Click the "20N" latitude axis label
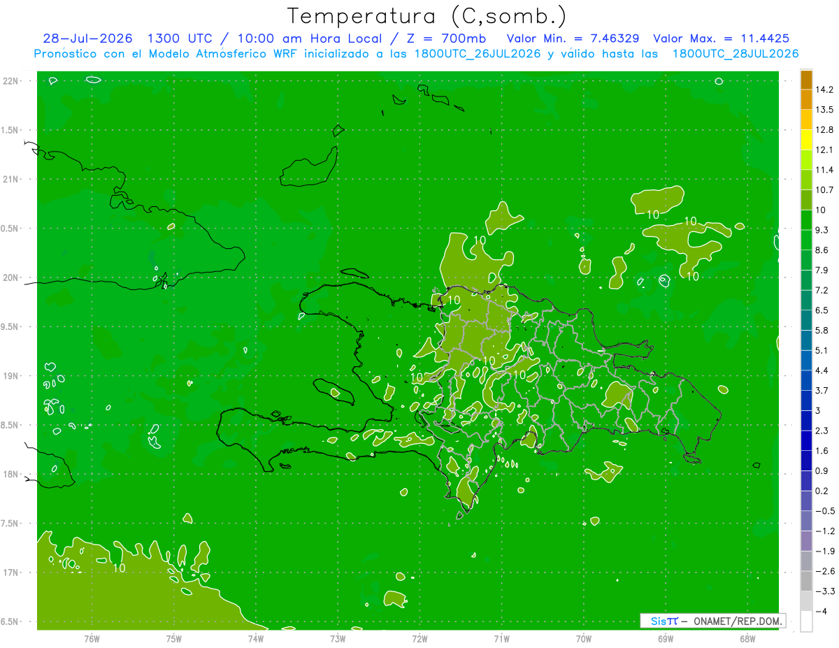Image resolution: width=839 pixels, height=648 pixels. (10, 278)
